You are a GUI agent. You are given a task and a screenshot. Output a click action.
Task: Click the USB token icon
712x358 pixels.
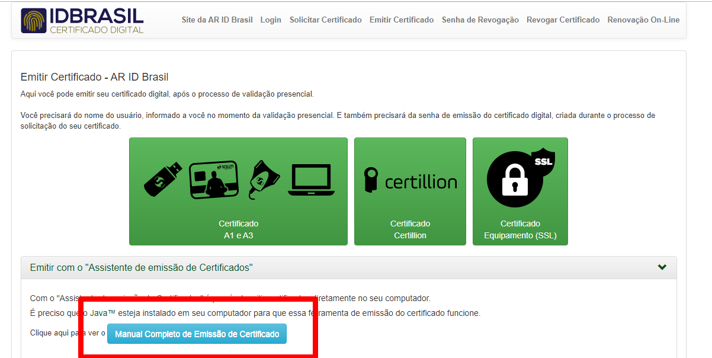tap(162, 179)
